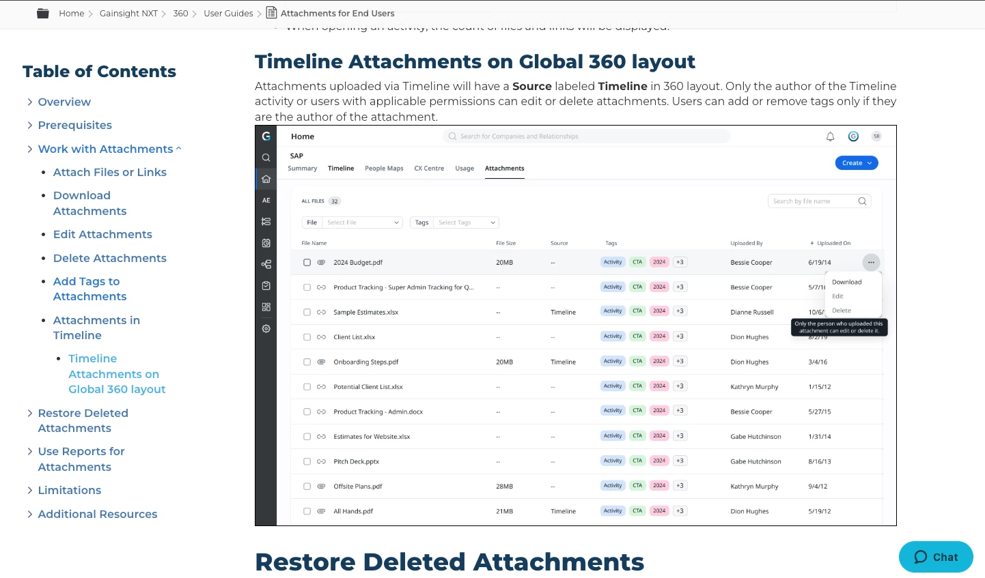
Task: Click the +3 tag count on Pitch Deck.pptx row
Action: pos(680,461)
